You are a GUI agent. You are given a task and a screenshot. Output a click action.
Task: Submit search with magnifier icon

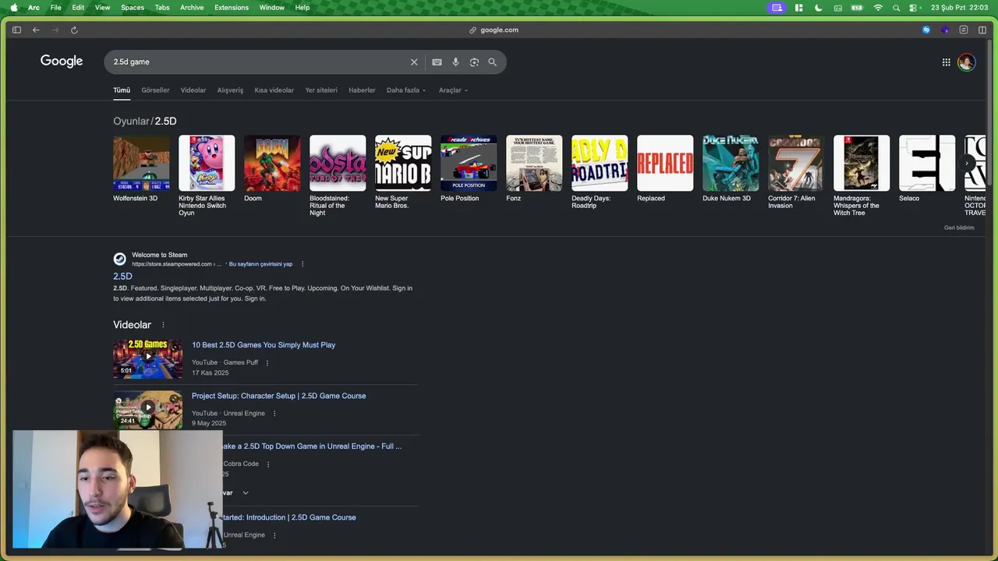click(x=492, y=62)
